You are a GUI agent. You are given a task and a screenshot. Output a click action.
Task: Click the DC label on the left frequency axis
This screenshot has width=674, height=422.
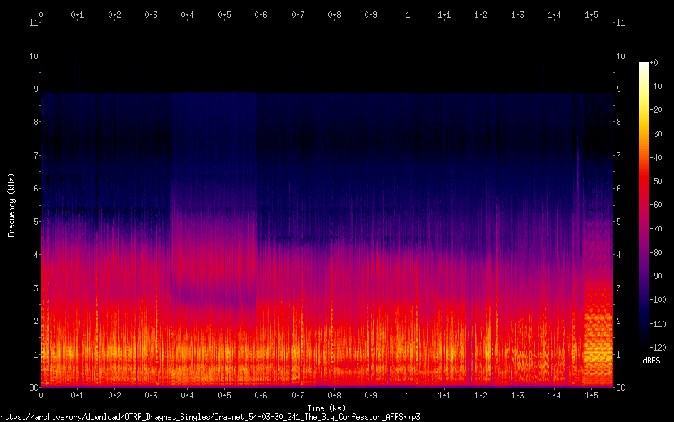(x=32, y=388)
